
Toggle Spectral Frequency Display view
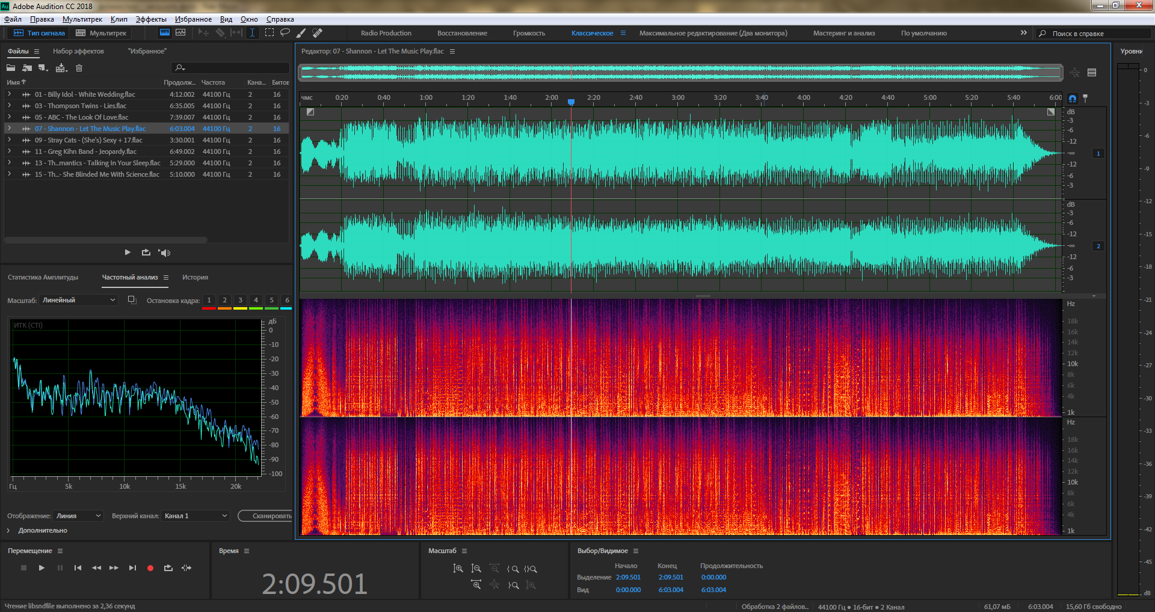click(x=164, y=33)
